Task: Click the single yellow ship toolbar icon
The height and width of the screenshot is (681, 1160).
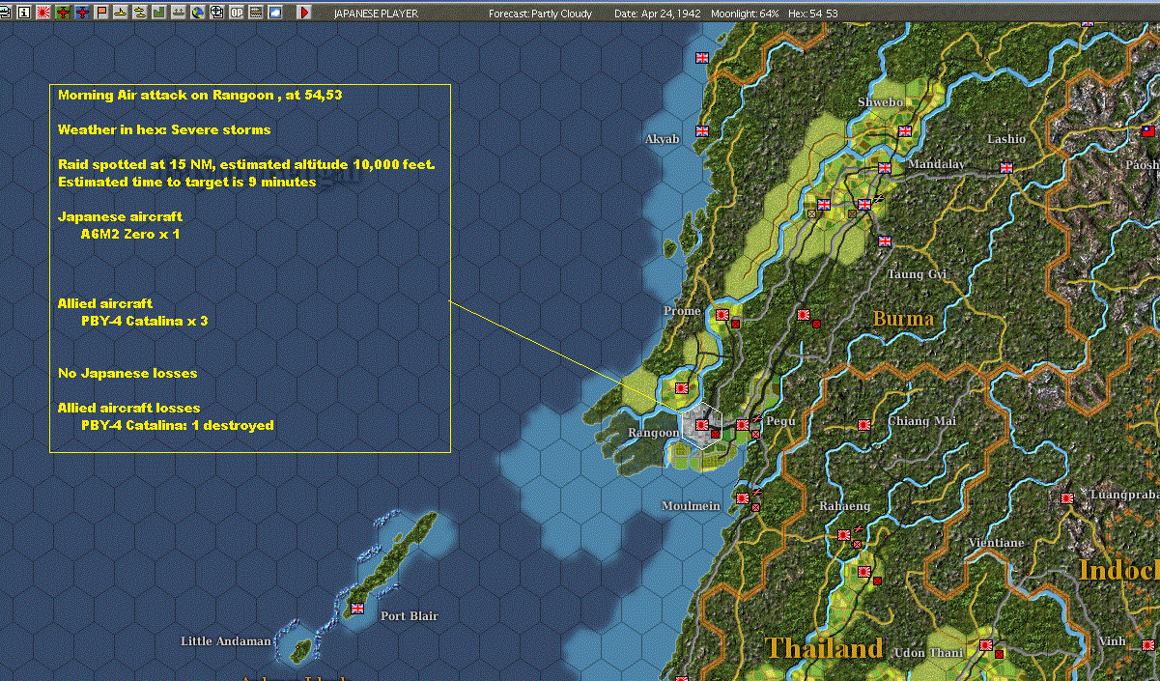Action: tap(121, 13)
